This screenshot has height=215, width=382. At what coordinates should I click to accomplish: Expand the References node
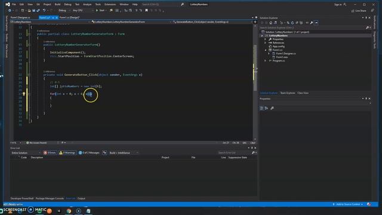265,42
